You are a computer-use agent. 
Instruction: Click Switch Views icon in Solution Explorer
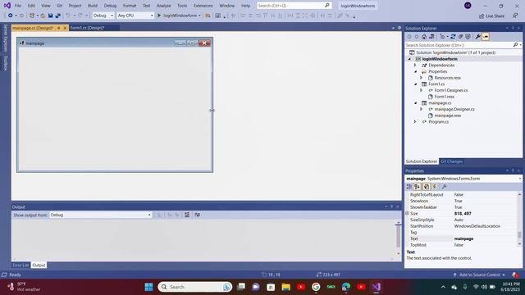tap(431, 36)
